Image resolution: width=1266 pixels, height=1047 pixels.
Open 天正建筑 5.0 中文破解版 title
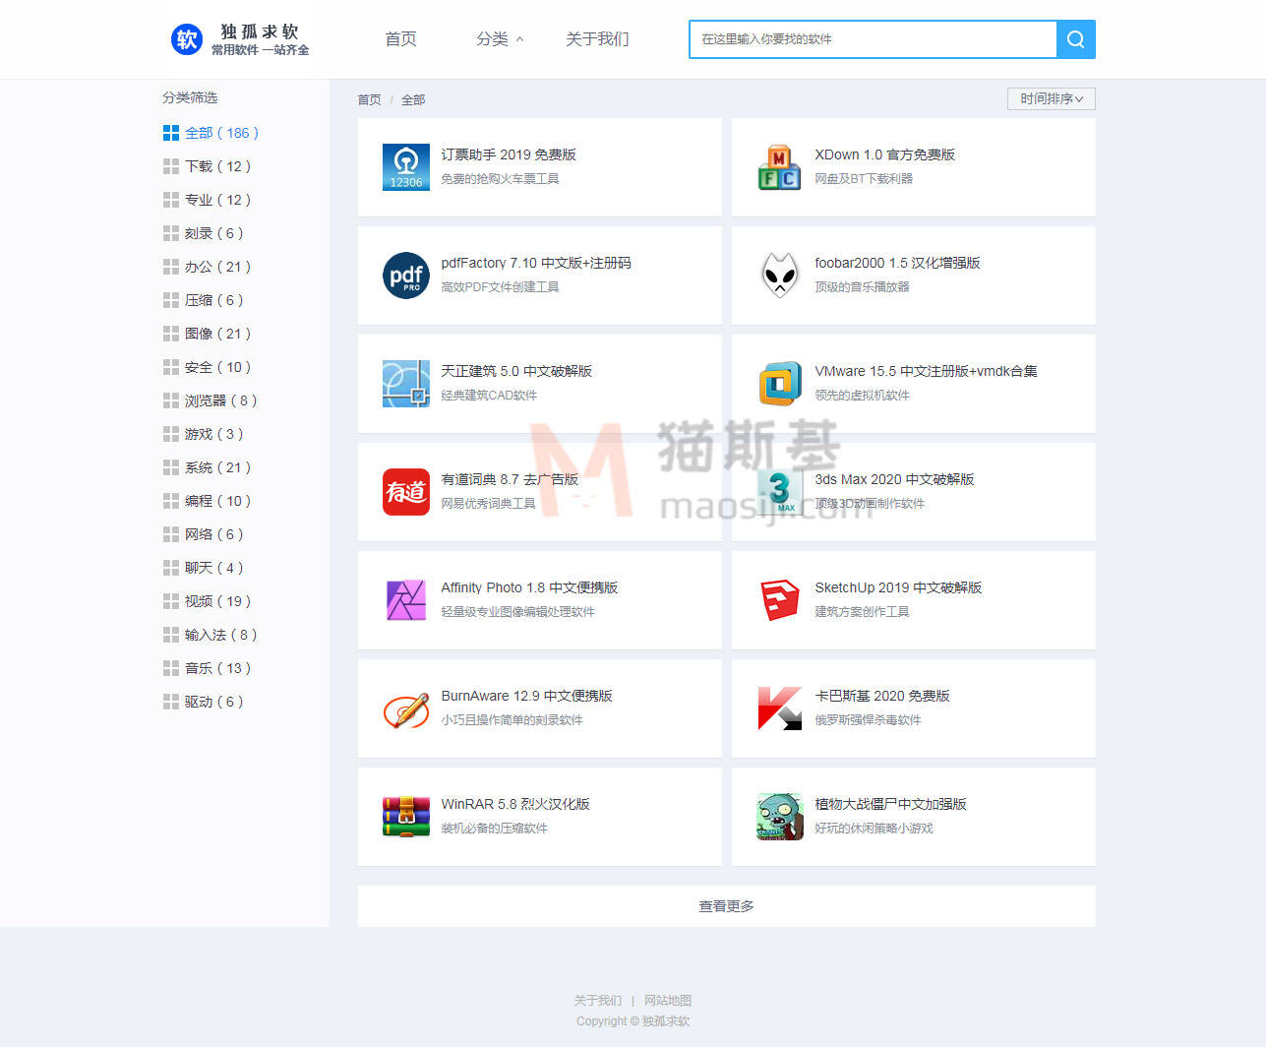[516, 371]
